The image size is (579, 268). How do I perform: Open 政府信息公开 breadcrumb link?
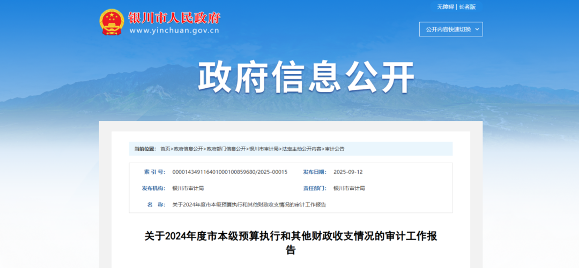click(188, 149)
